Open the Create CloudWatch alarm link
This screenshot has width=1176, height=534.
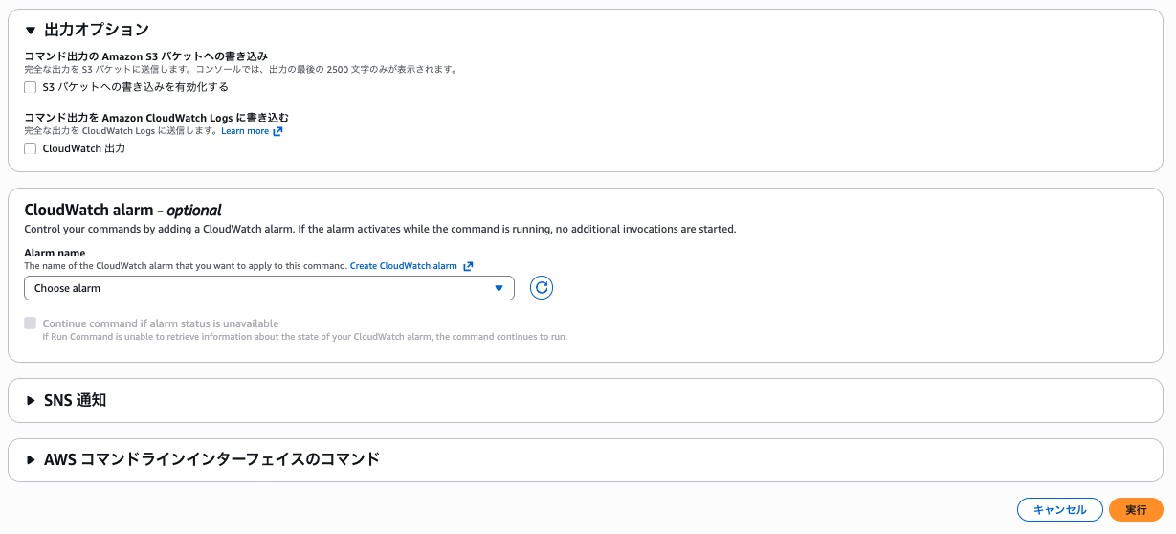pyautogui.click(x=403, y=266)
